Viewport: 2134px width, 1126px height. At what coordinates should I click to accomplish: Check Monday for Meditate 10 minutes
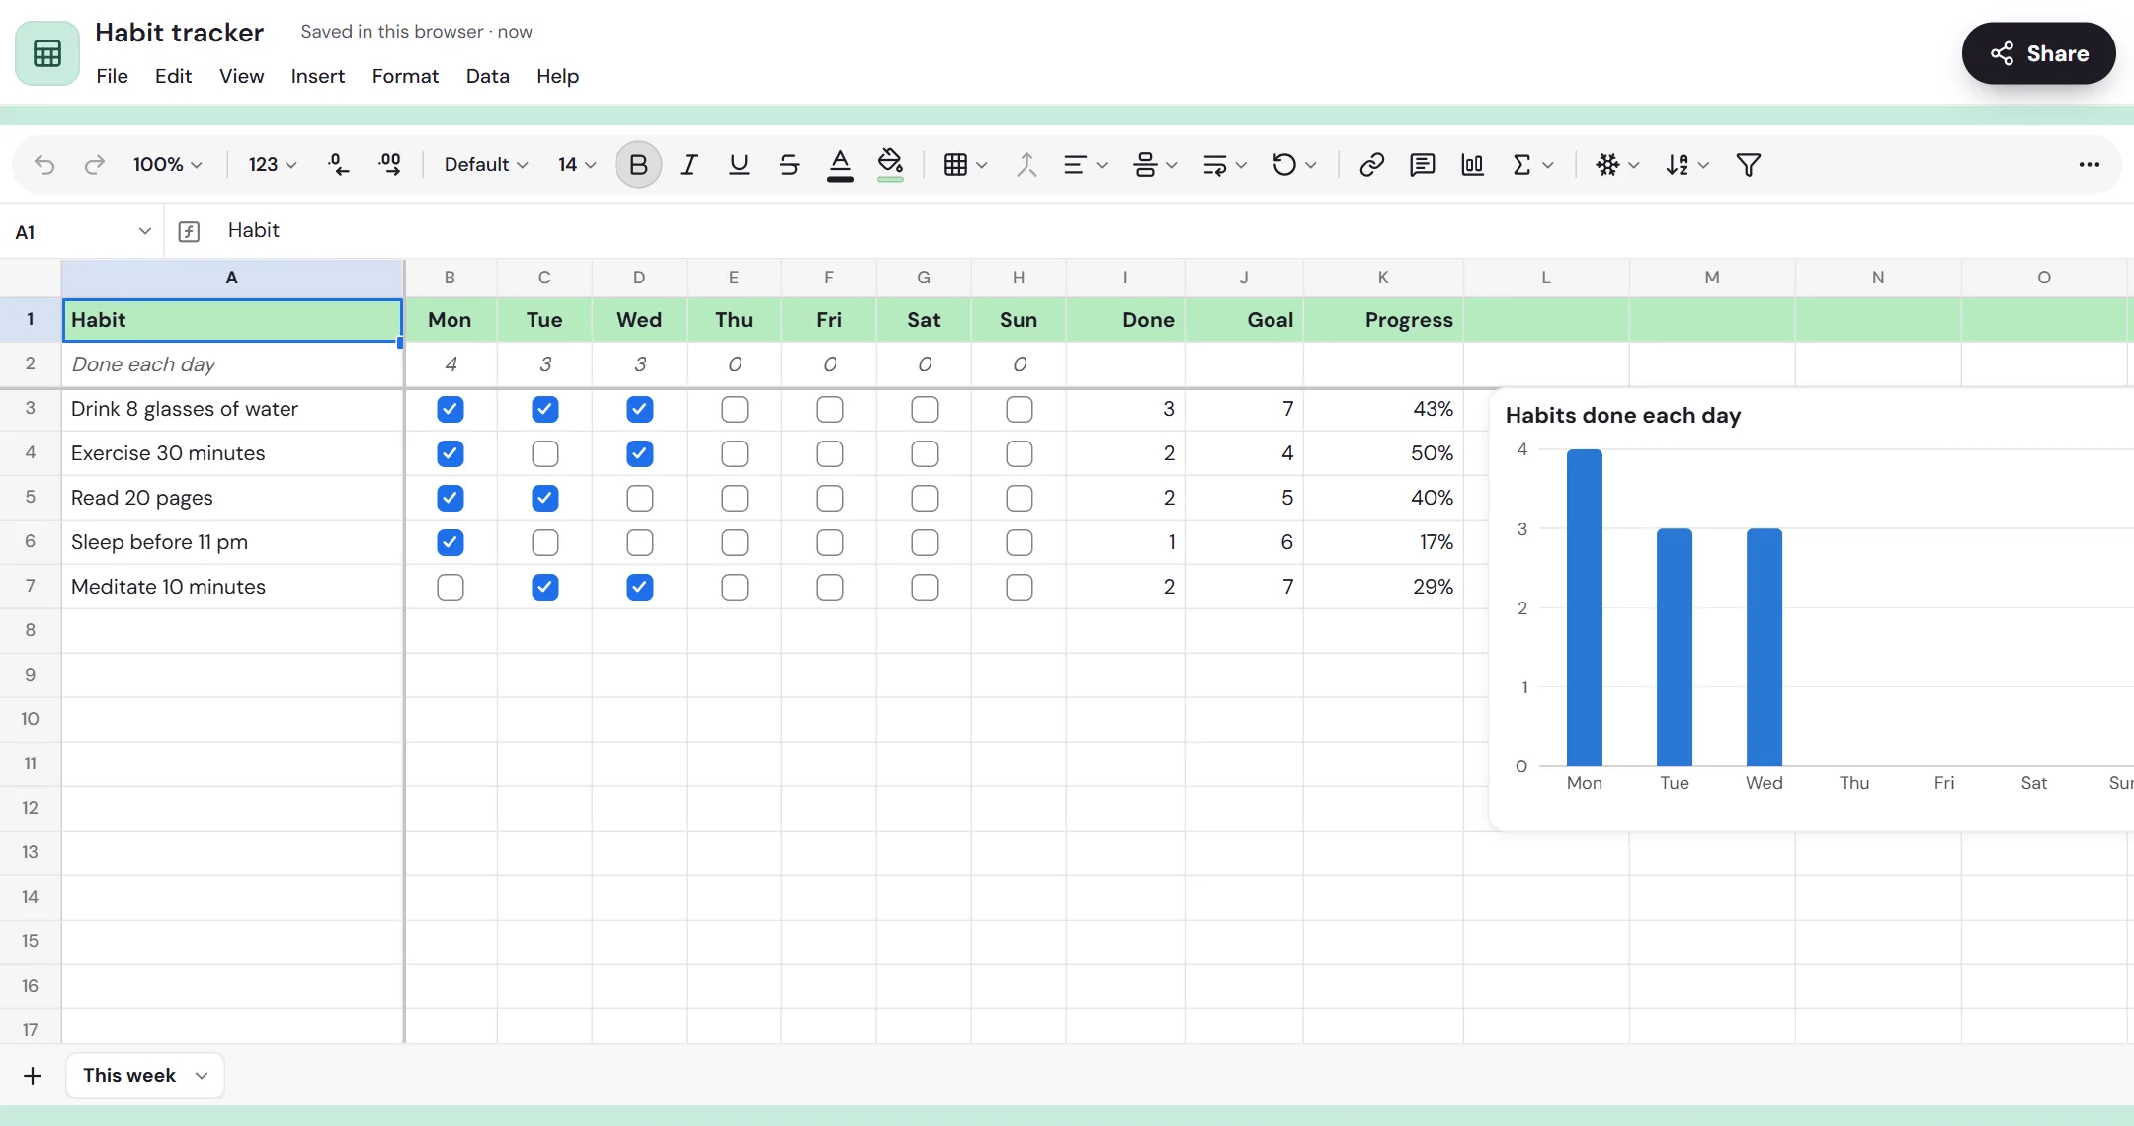click(x=451, y=587)
